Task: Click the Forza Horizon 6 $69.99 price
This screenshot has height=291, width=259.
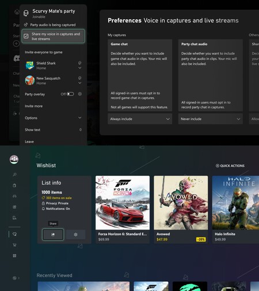Action: pos(104,239)
